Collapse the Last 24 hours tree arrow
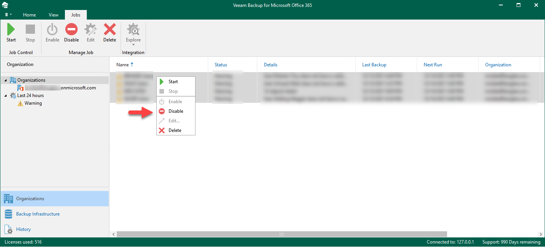This screenshot has width=545, height=247. pos(6,96)
